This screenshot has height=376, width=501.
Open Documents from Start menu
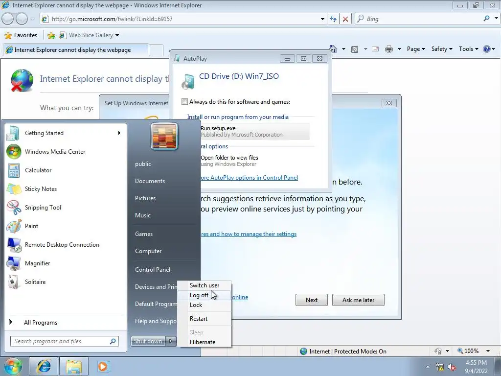pos(150,181)
